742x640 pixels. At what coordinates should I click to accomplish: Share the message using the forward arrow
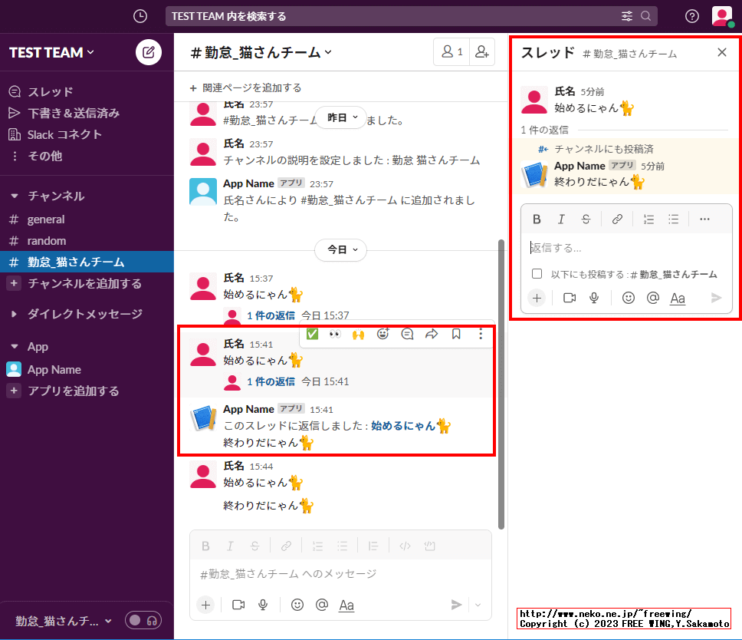pos(432,334)
